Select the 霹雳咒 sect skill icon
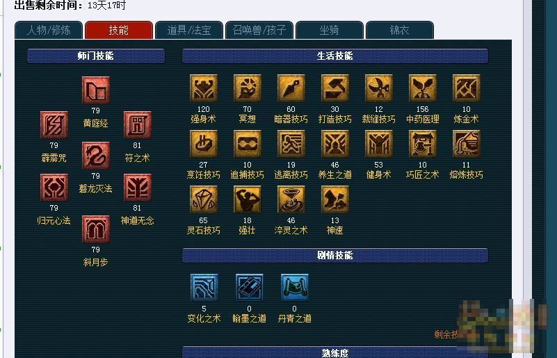The image size is (557, 358). 54,125
